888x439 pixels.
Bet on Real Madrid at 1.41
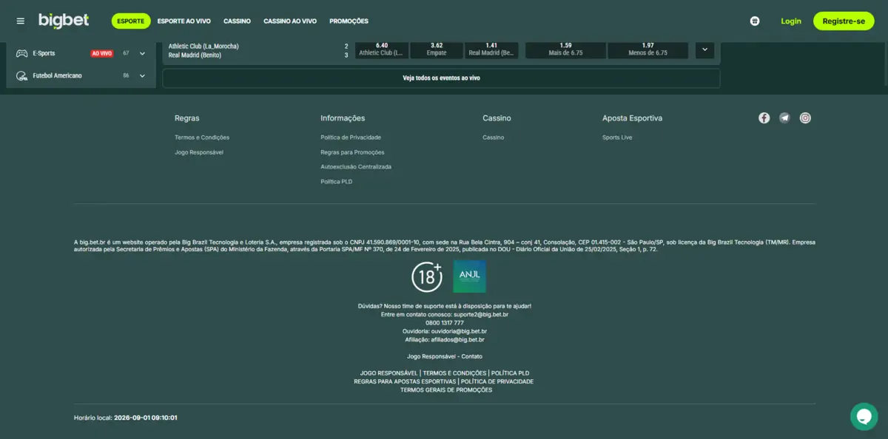tap(491, 50)
